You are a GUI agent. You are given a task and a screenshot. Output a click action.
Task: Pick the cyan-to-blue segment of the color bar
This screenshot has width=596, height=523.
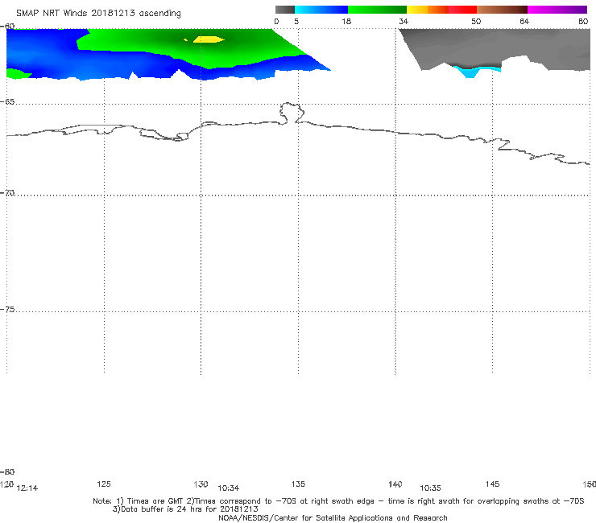[321, 10]
